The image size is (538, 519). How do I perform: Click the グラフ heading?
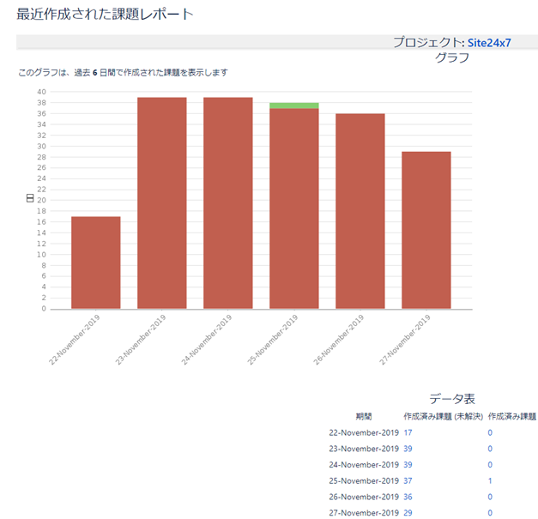452,57
